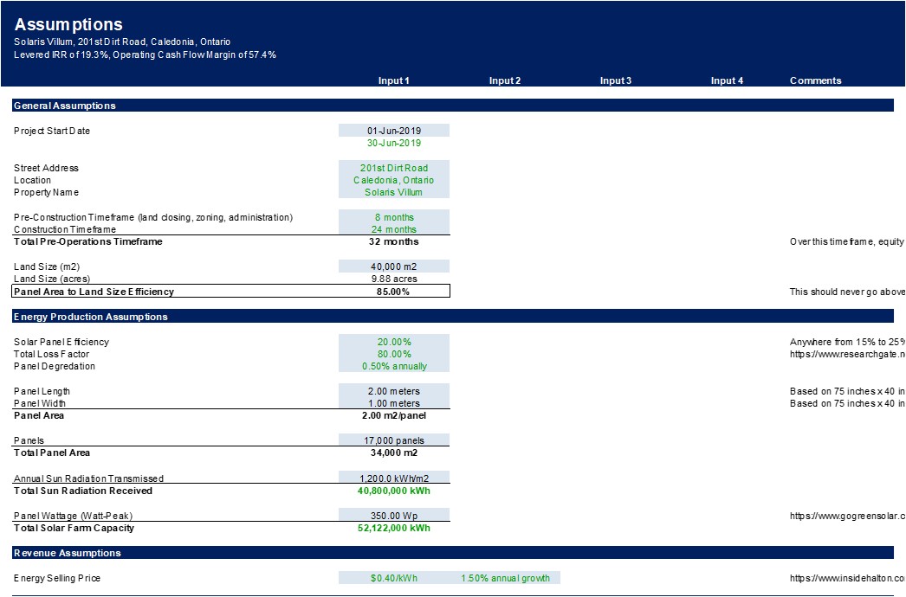Select the 0.50% annually degradation cell

[394, 366]
